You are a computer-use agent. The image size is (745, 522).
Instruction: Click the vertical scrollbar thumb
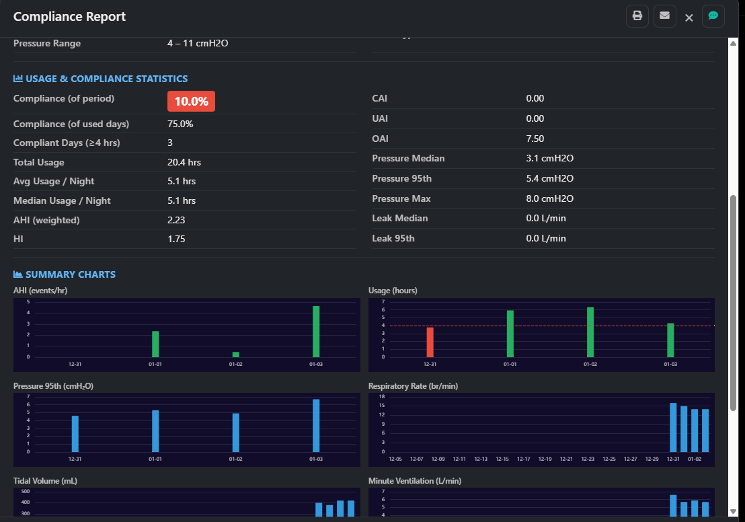pos(734,303)
